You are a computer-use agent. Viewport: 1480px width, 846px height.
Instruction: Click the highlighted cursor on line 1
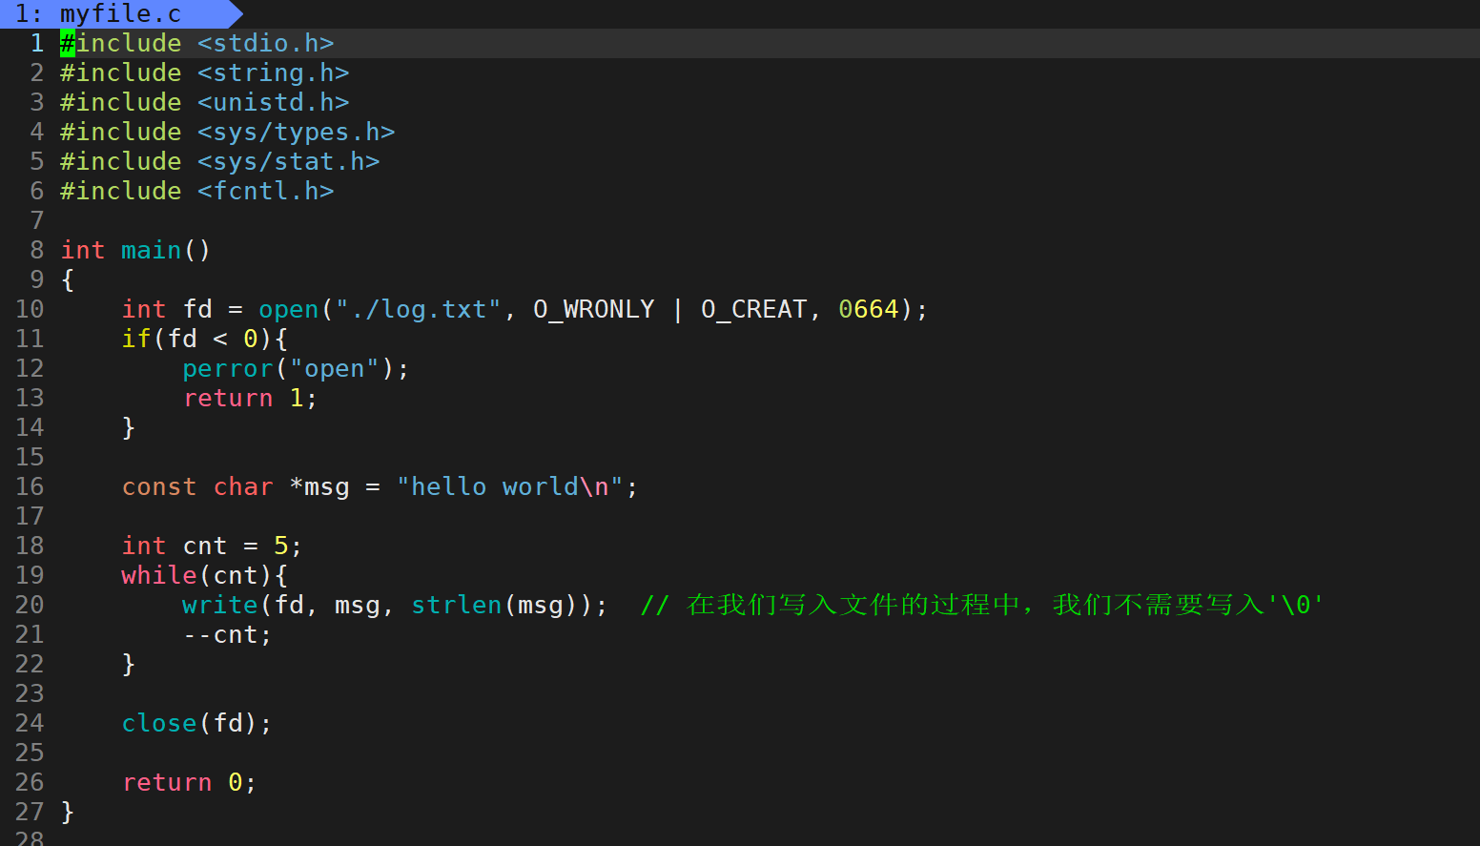68,43
